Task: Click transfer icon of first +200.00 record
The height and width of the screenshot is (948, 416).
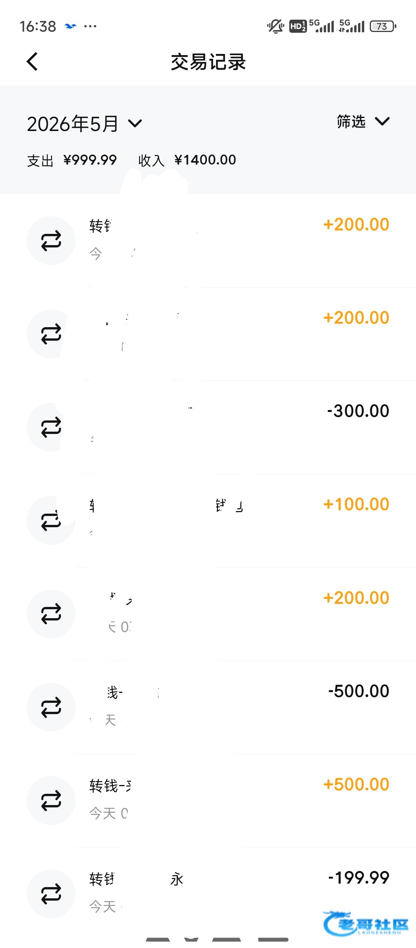Action: click(x=51, y=240)
